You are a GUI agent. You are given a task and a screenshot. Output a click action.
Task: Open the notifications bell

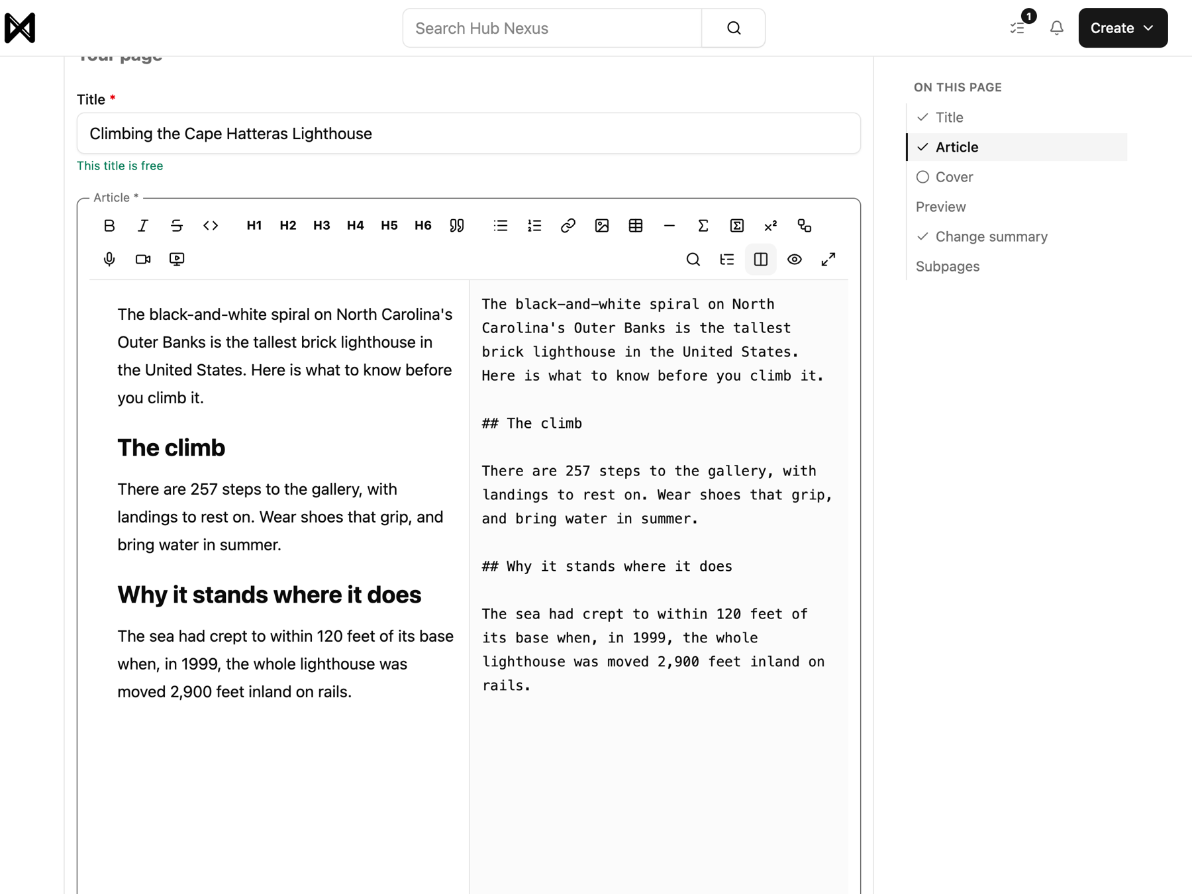click(x=1057, y=28)
